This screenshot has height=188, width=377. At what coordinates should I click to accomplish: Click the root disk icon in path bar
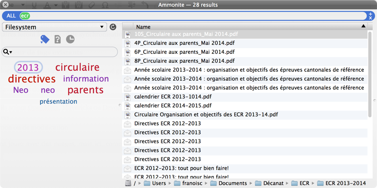click(128, 183)
